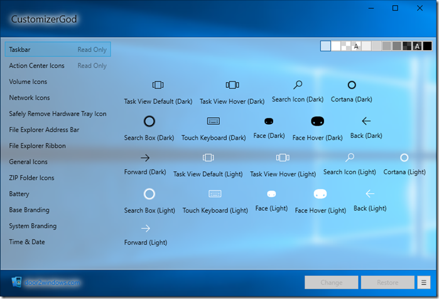Screen dimensions: 439x299
Task: Select the Search Box (Dark) icon
Action: 149,121
